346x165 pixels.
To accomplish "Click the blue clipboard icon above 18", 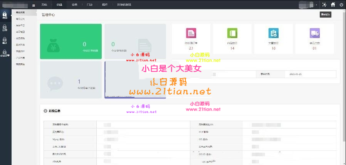I will click(x=274, y=33).
